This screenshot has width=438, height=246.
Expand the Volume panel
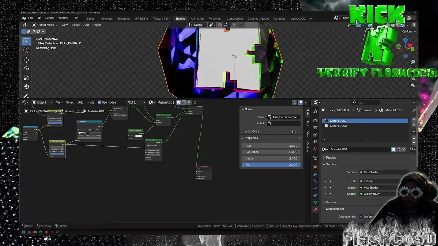coord(331,202)
